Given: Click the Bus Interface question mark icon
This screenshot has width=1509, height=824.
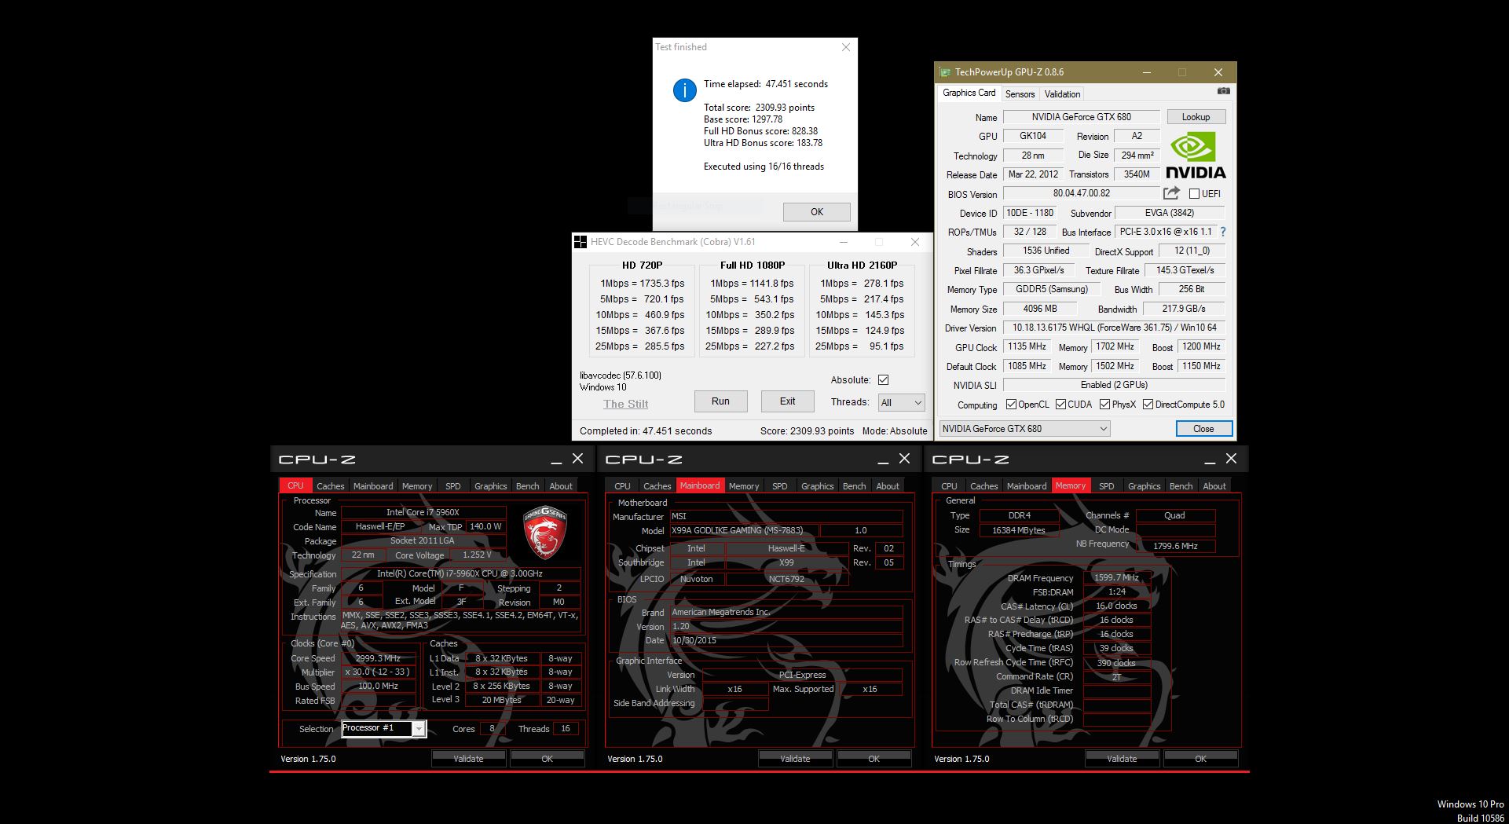Looking at the screenshot, I should coord(1223,232).
